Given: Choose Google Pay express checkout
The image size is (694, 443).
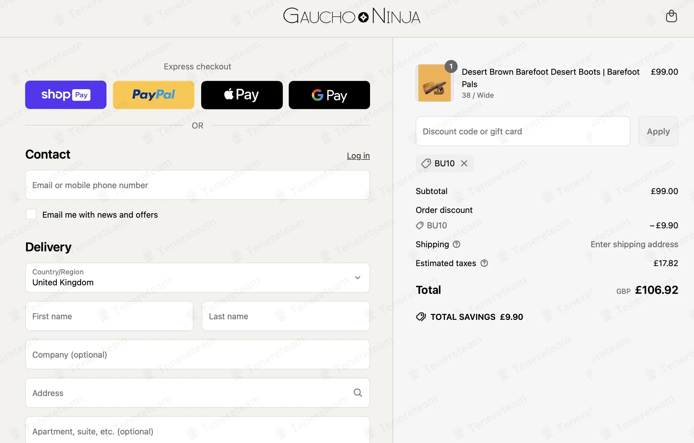Looking at the screenshot, I should (x=329, y=95).
